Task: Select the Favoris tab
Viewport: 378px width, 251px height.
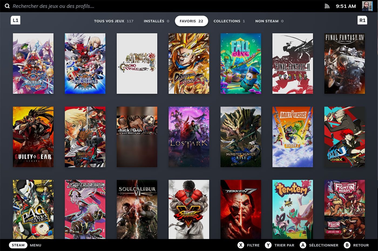Action: [x=191, y=21]
